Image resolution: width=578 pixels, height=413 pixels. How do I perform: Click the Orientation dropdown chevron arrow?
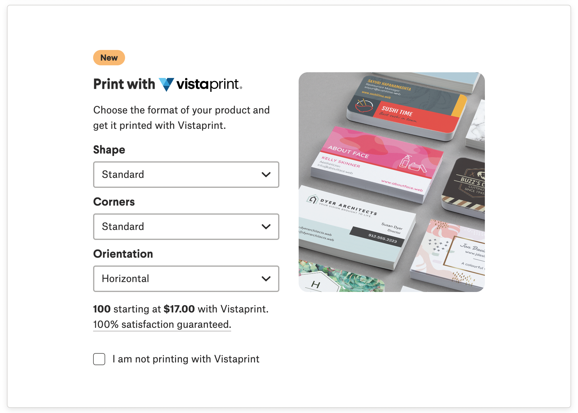point(266,279)
